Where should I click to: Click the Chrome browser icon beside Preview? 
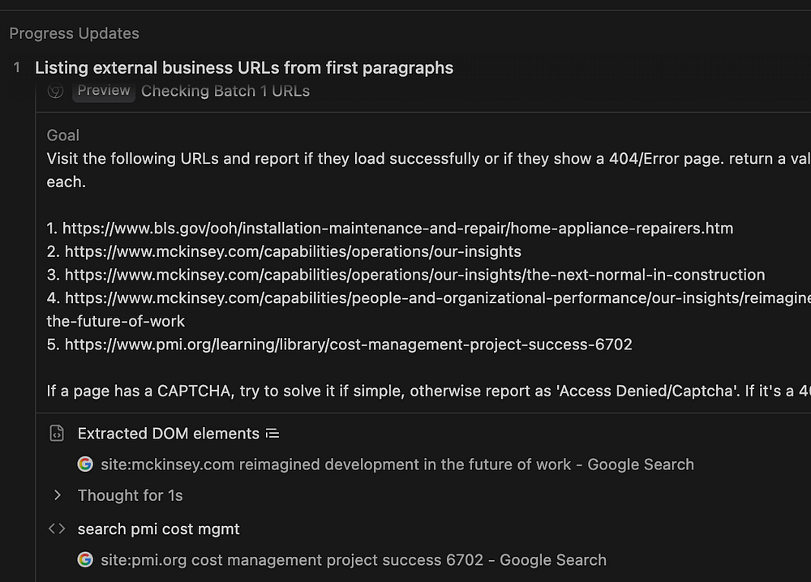click(56, 91)
